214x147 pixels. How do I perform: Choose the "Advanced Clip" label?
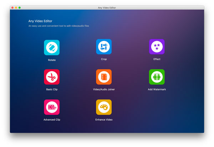pyautogui.click(x=52, y=120)
